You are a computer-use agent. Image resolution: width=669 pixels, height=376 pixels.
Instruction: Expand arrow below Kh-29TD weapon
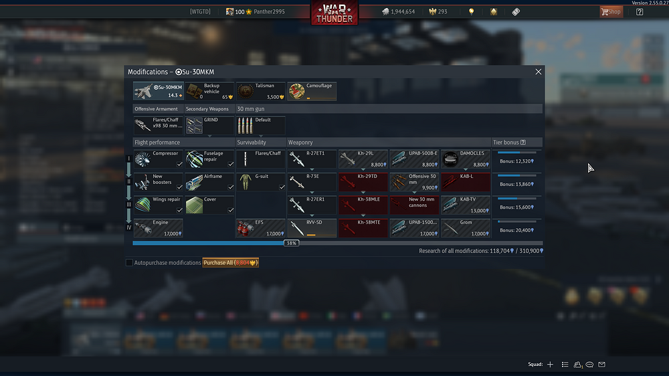pos(363,193)
